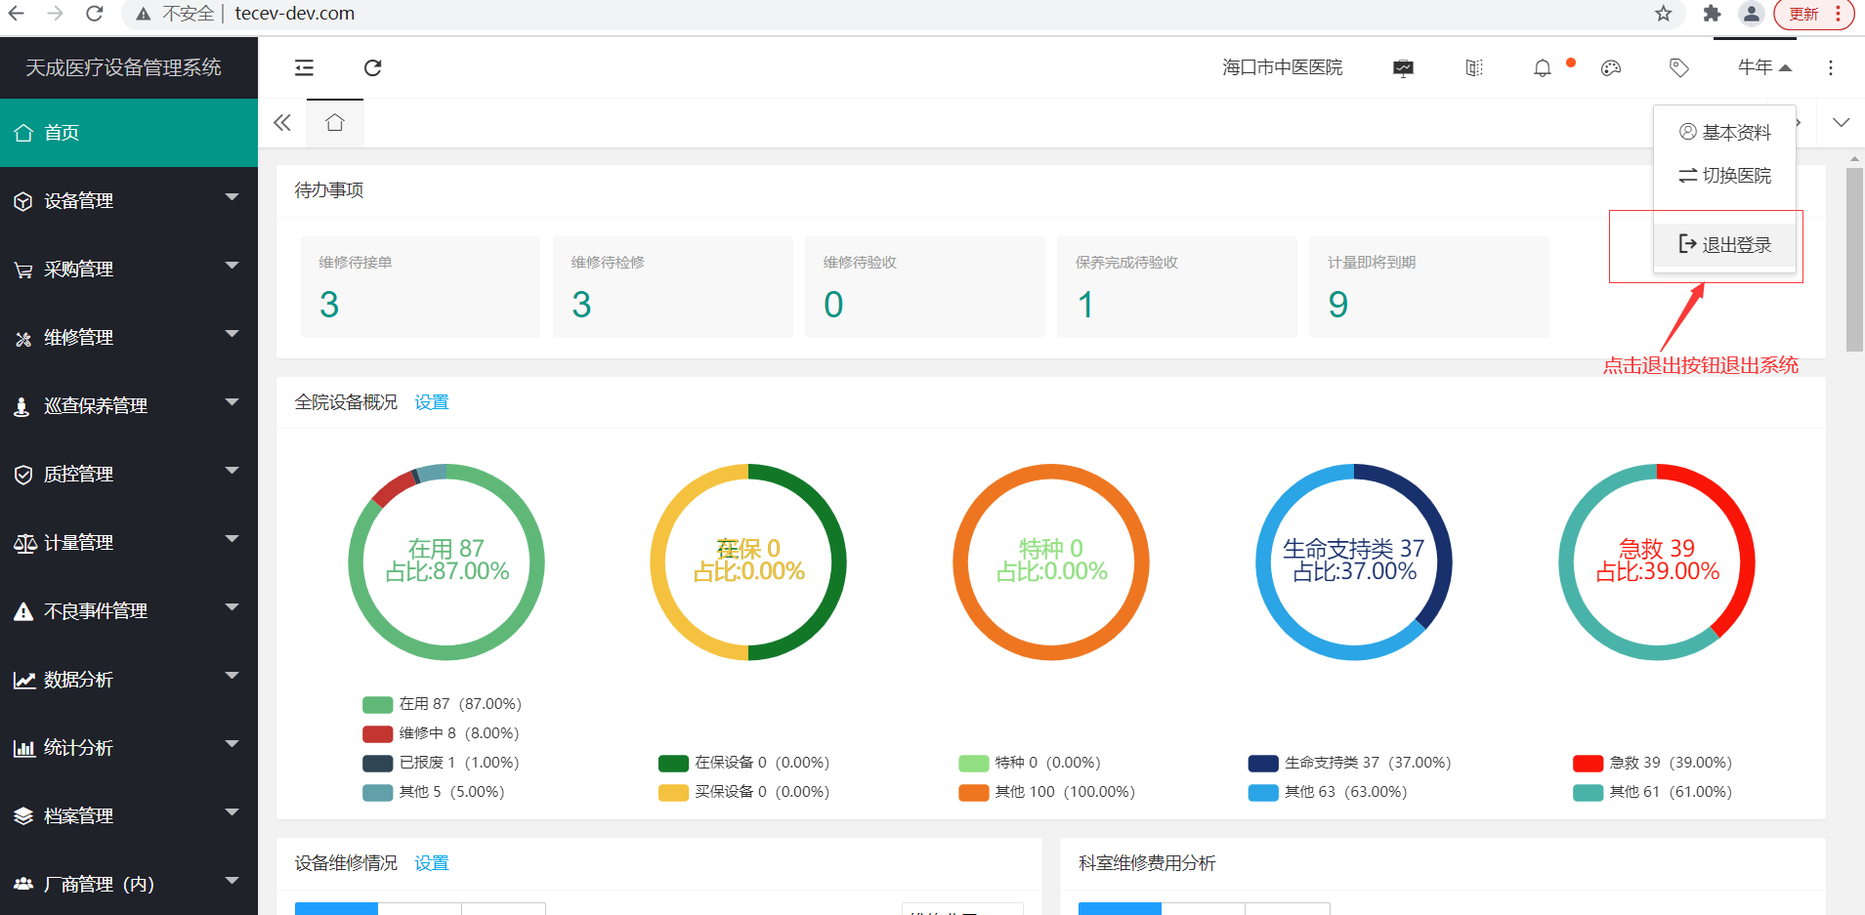Click the page refresh icon in header
1865x915 pixels.
click(x=372, y=67)
